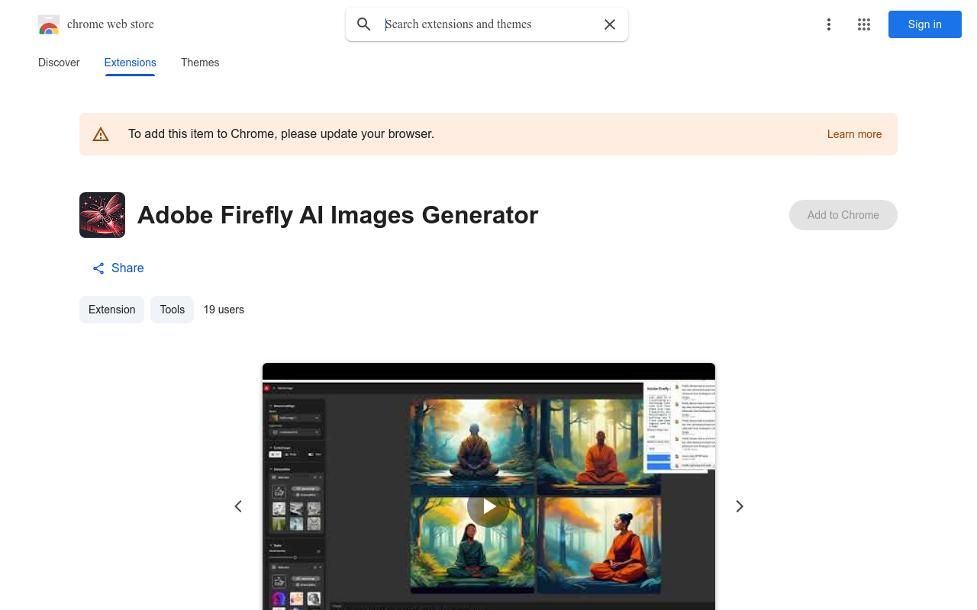Click the Extension category chip

point(111,310)
